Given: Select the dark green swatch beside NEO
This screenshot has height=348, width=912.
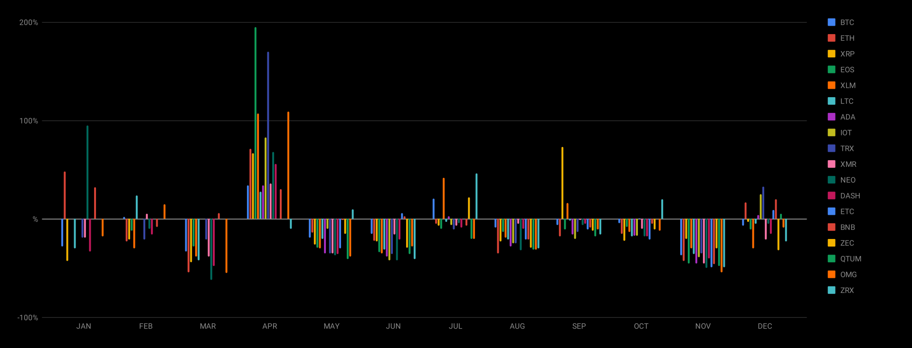Looking at the screenshot, I should 831,180.
